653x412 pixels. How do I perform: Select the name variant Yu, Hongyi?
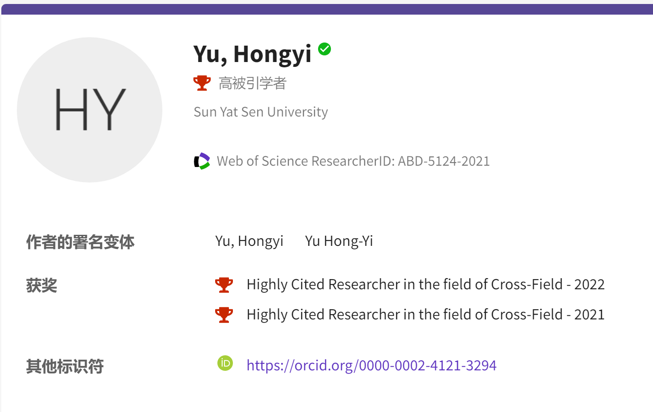(249, 241)
